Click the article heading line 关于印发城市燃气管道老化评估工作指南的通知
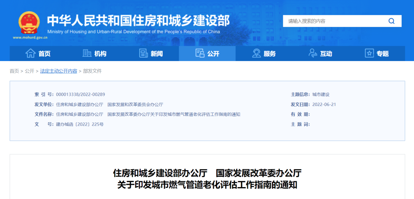Image resolution: width=414 pixels, height=199 pixels. tap(207, 185)
